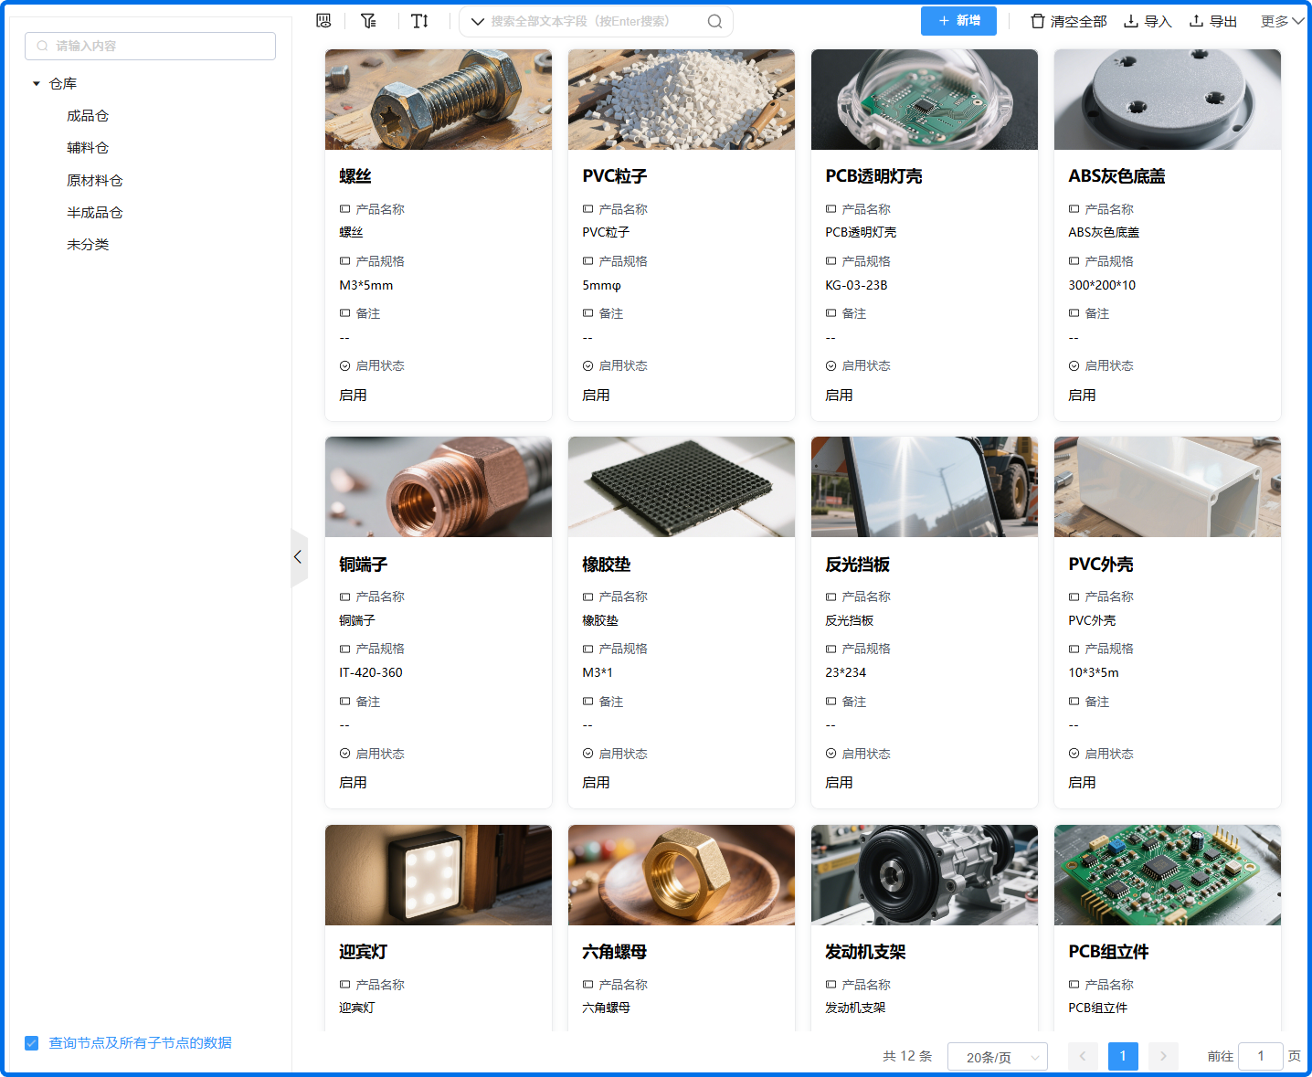This screenshot has width=1312, height=1077.
Task: Click the 导出 export icon
Action: click(x=1196, y=21)
